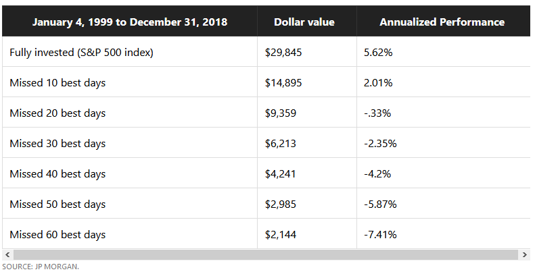The image size is (535, 276).
Task: Select the Missed 60 best days row label
Action: point(57,235)
